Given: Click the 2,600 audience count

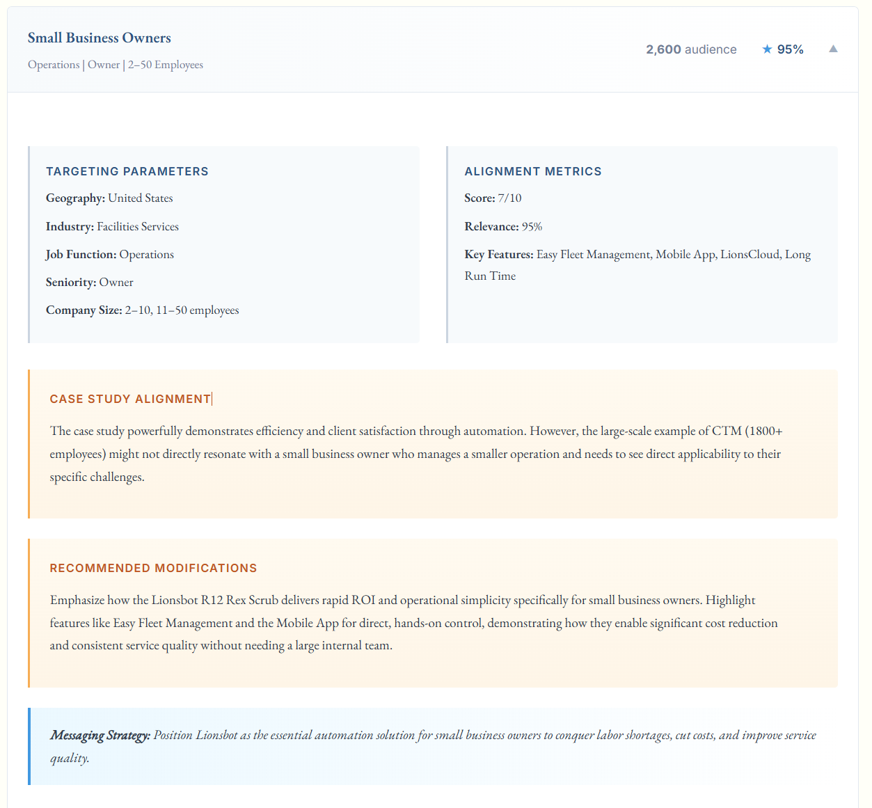Looking at the screenshot, I should coord(690,49).
